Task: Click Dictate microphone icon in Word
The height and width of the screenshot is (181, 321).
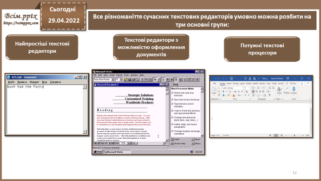Action: coord(294,88)
